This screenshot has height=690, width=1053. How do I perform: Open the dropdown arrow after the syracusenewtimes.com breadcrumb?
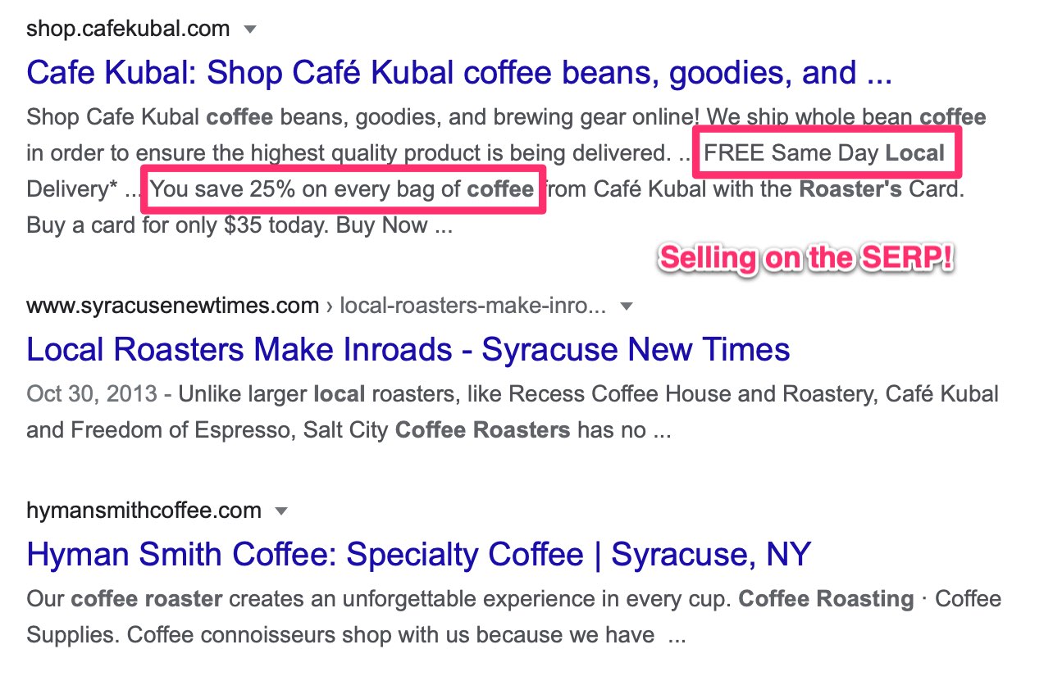pos(627,307)
